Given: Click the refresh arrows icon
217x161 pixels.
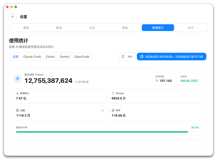Looking at the screenshot, I should coord(123,56).
